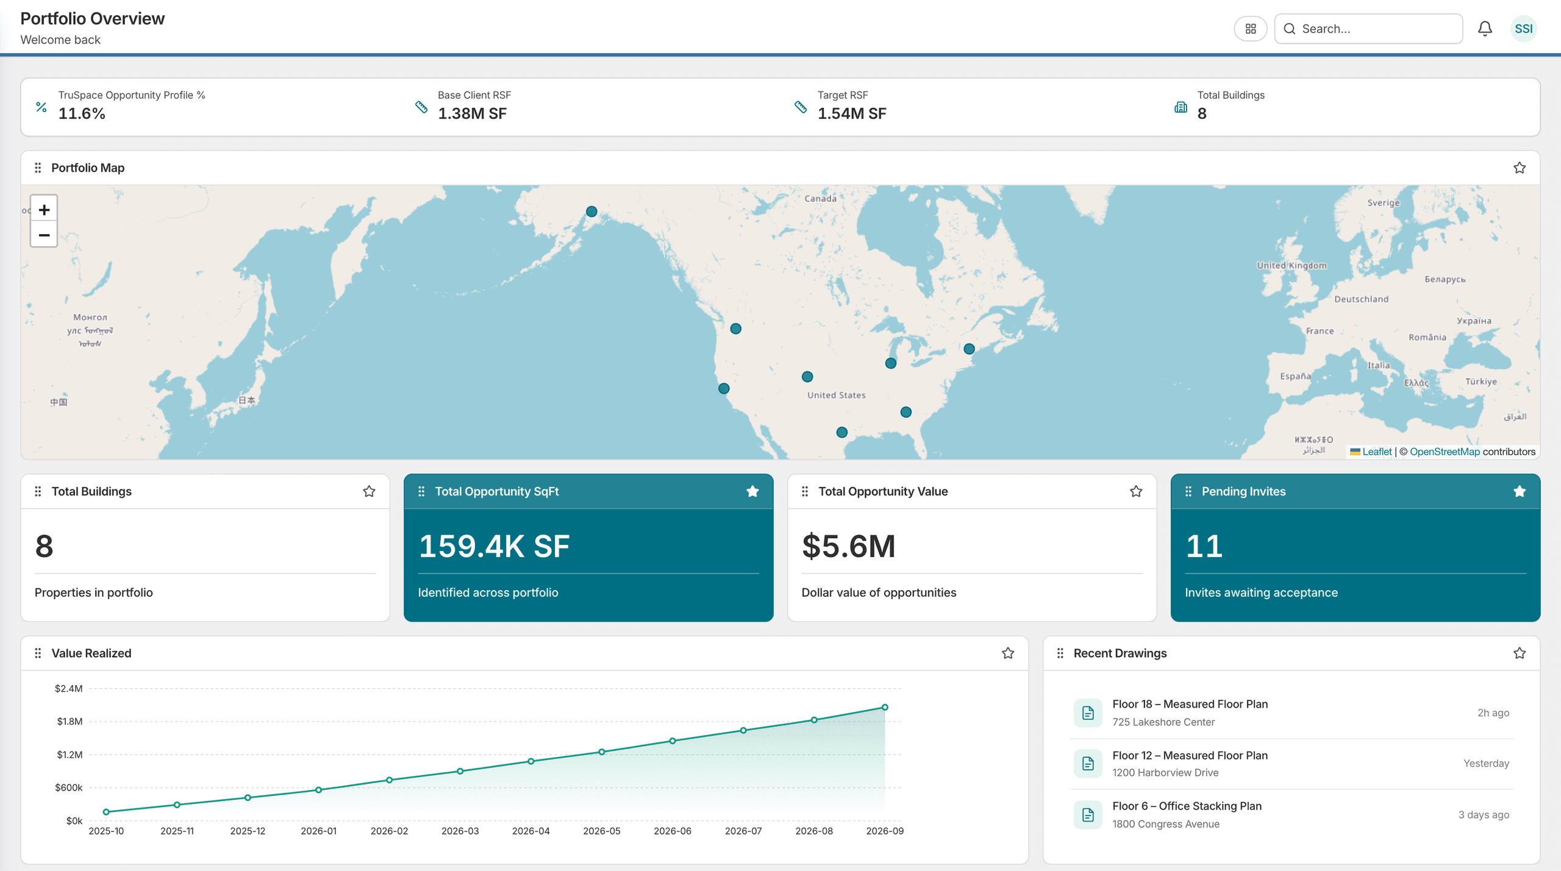Click the Total Opportunity Value drag handle

(x=805, y=491)
